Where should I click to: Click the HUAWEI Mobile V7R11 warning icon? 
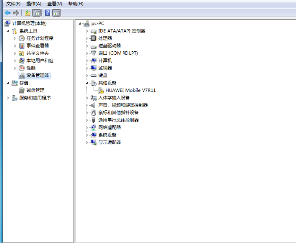(x=101, y=90)
